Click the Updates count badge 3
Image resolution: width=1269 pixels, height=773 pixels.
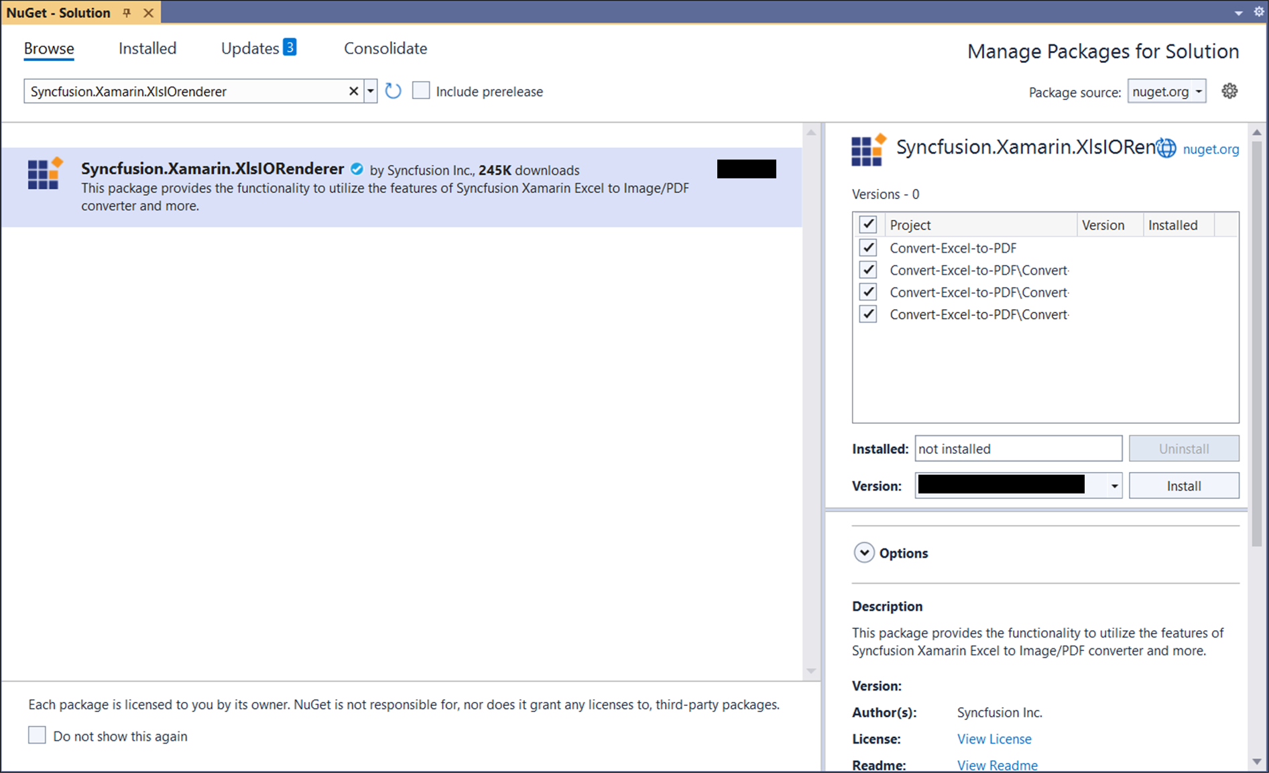(x=290, y=47)
